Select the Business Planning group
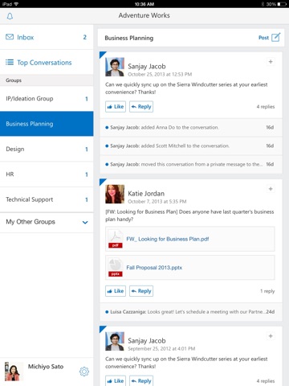The image size is (289, 386). [47, 124]
